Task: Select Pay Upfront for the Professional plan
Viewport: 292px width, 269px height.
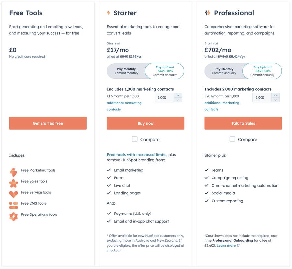Action: (x=262, y=71)
